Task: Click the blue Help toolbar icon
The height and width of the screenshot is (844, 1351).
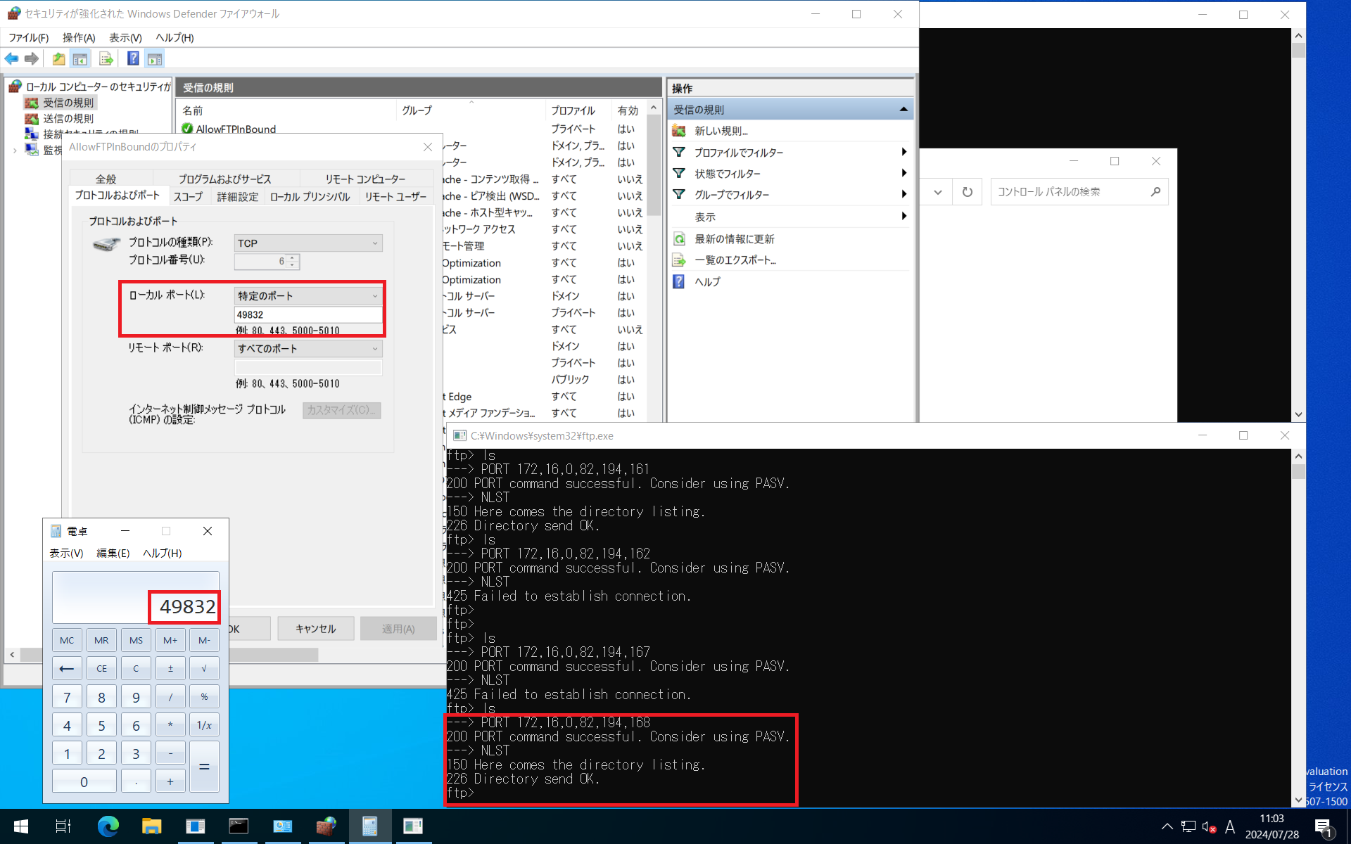Action: (x=133, y=59)
